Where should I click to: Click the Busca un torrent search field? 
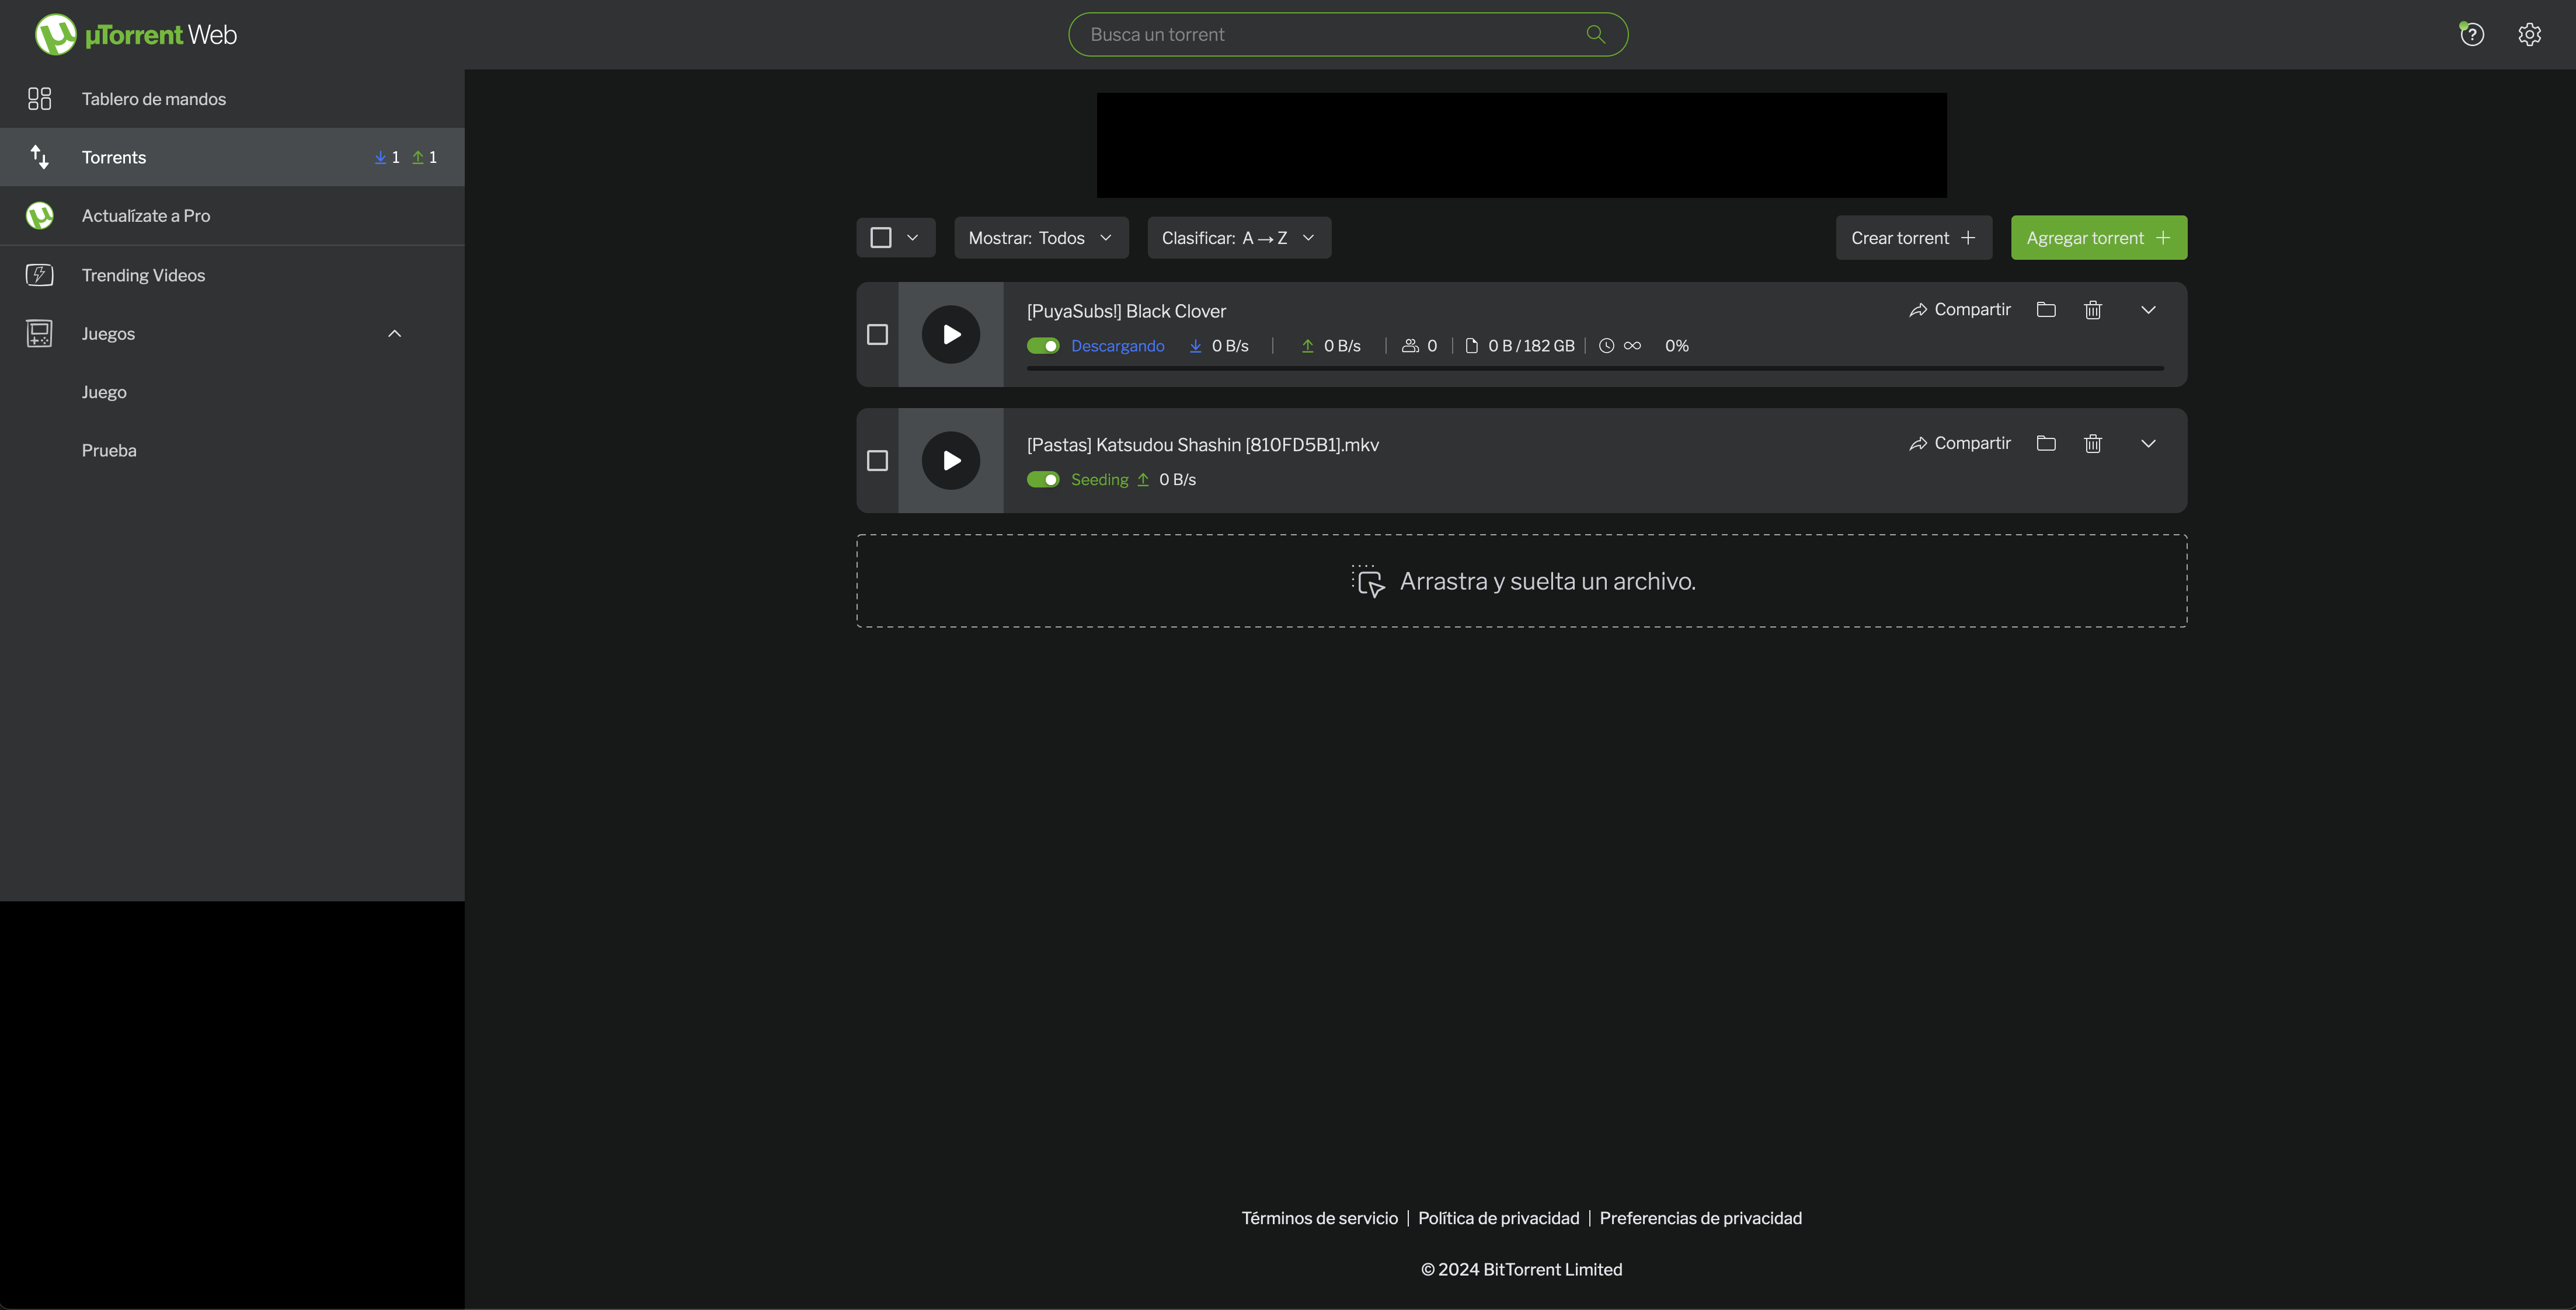pos(1347,34)
